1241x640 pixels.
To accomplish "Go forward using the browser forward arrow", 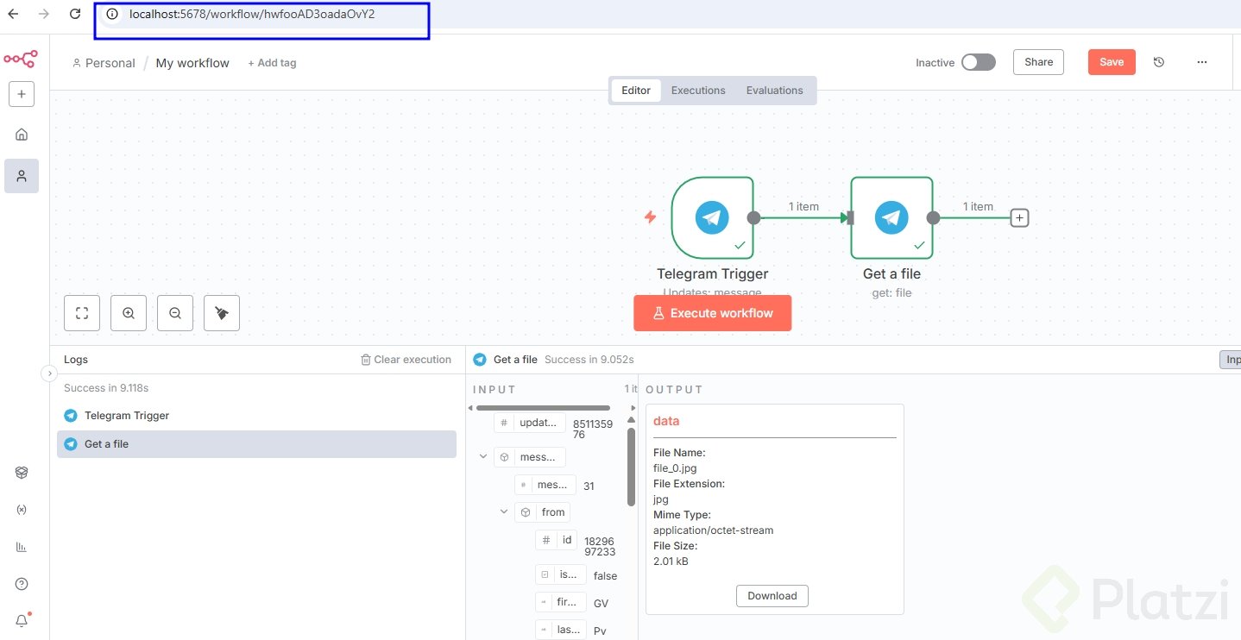I will pyautogui.click(x=44, y=14).
